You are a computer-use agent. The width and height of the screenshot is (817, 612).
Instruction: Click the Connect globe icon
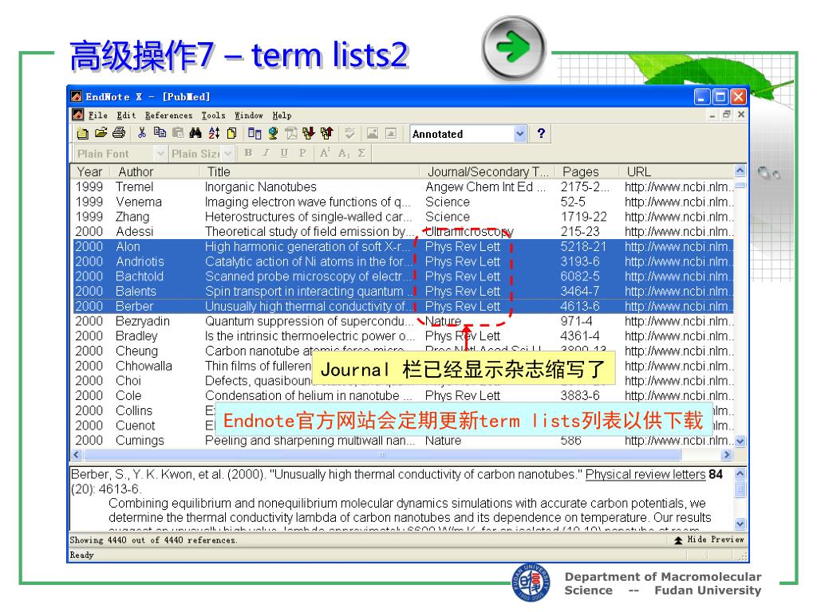273,134
